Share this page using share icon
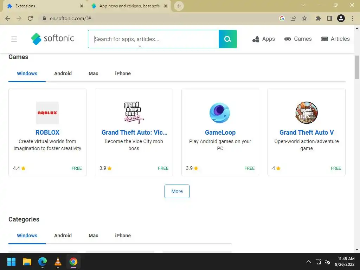This screenshot has height=270, width=360. tap(293, 18)
